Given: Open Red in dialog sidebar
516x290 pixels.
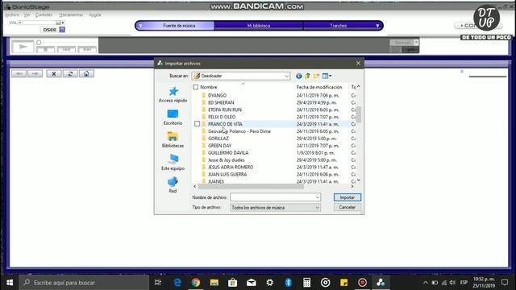Looking at the screenshot, I should pos(173,184).
